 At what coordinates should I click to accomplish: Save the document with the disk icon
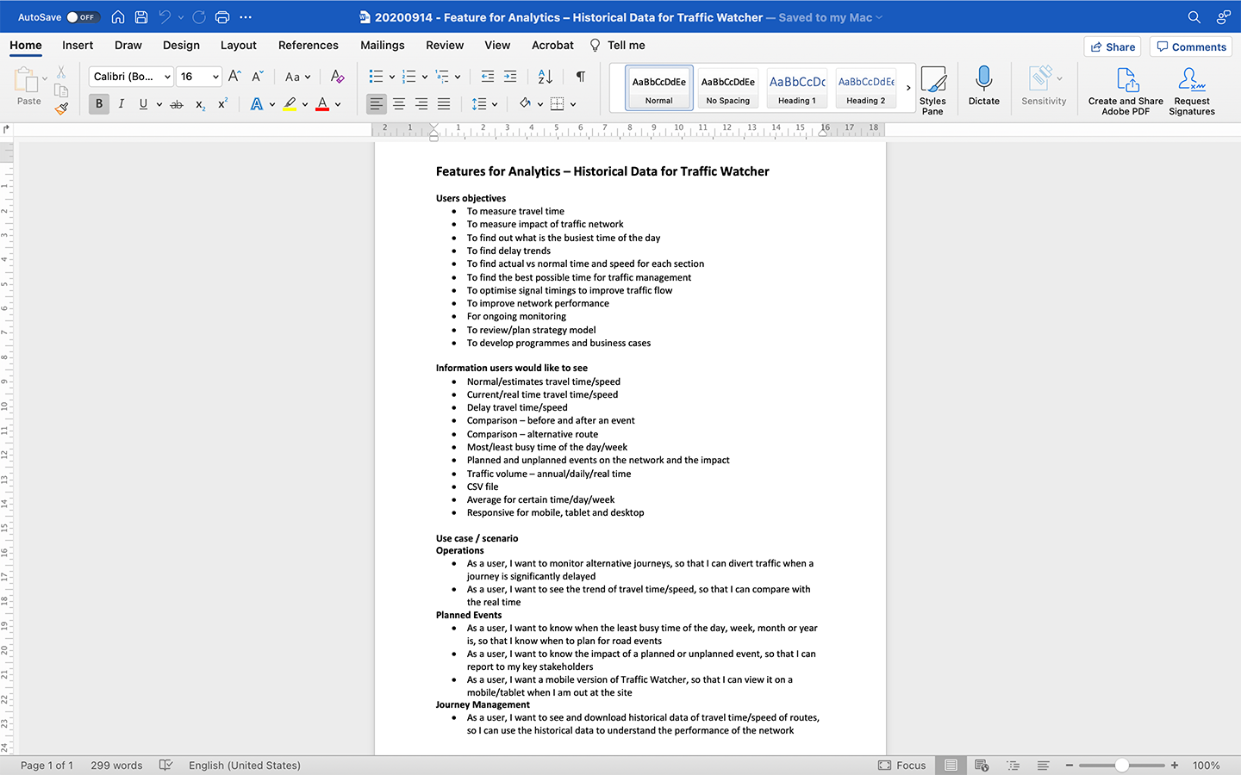click(141, 17)
